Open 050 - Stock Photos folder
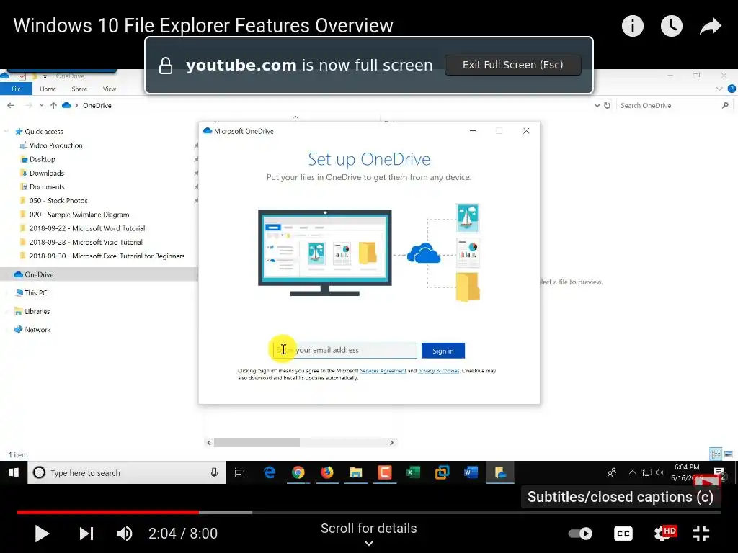Image resolution: width=738 pixels, height=553 pixels. [x=58, y=201]
